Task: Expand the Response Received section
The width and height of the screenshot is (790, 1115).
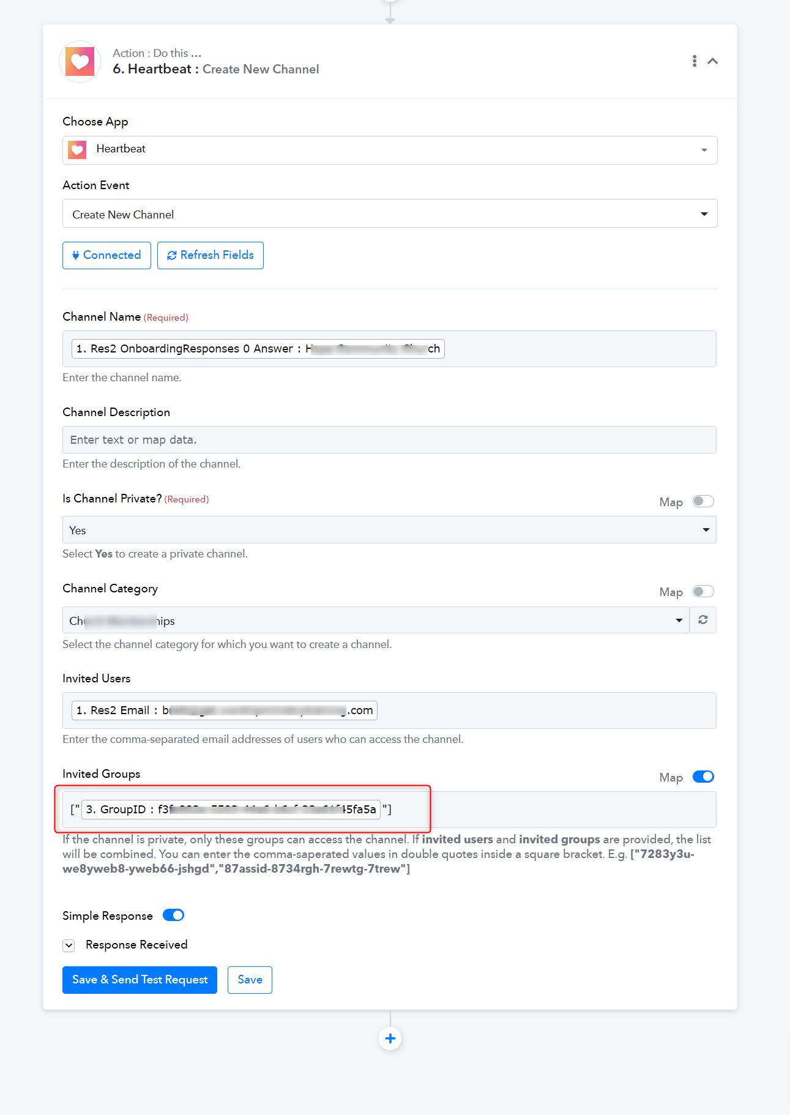Action: point(69,945)
